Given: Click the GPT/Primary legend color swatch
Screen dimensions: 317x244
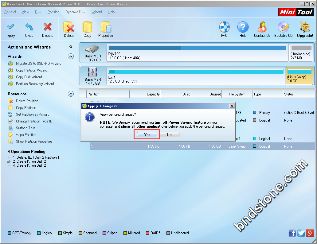Looking at the screenshot, I should pos(9,233).
